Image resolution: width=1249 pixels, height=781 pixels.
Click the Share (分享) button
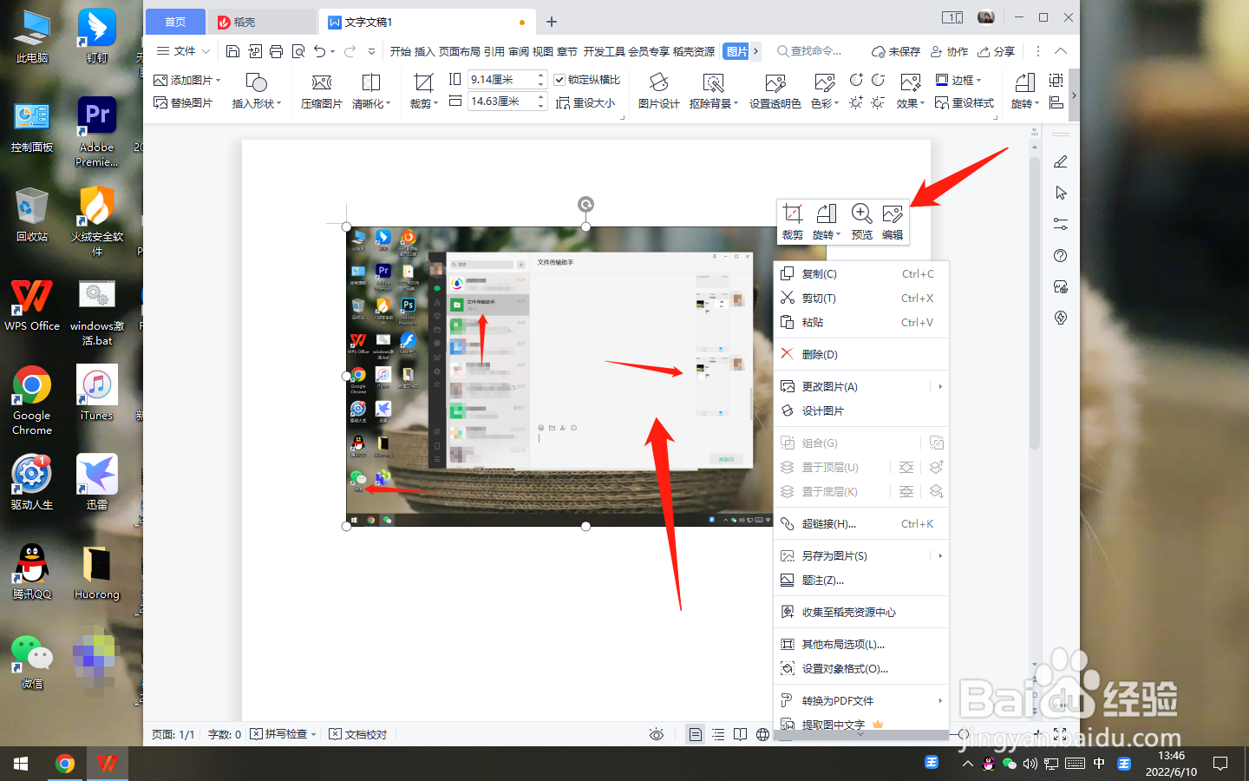(996, 51)
